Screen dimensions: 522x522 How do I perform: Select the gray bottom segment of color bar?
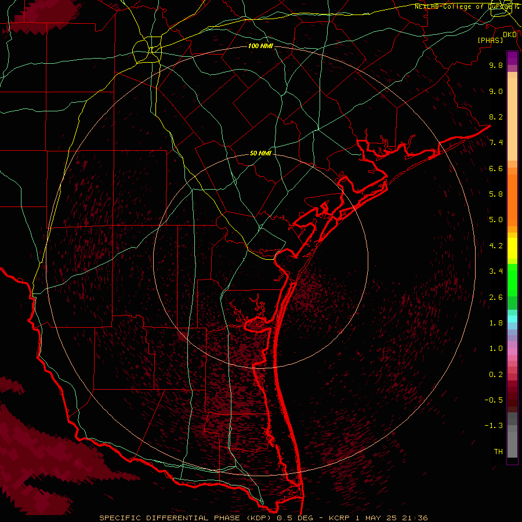pyautogui.click(x=512, y=445)
